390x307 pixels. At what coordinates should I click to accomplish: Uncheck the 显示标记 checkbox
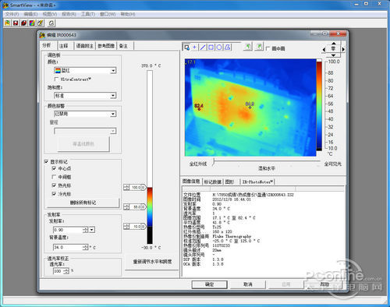(46, 161)
